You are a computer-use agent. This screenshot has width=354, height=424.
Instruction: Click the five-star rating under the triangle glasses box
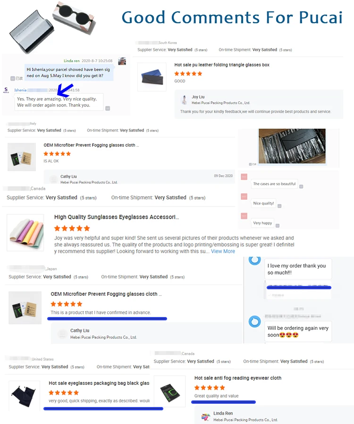[188, 73]
